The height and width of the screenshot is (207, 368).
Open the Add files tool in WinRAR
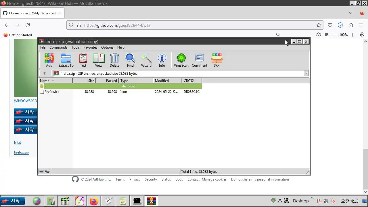[x=49, y=60]
